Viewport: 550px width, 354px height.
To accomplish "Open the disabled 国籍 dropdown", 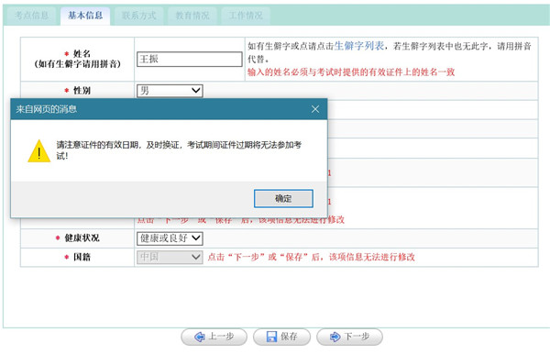I will pyautogui.click(x=170, y=257).
